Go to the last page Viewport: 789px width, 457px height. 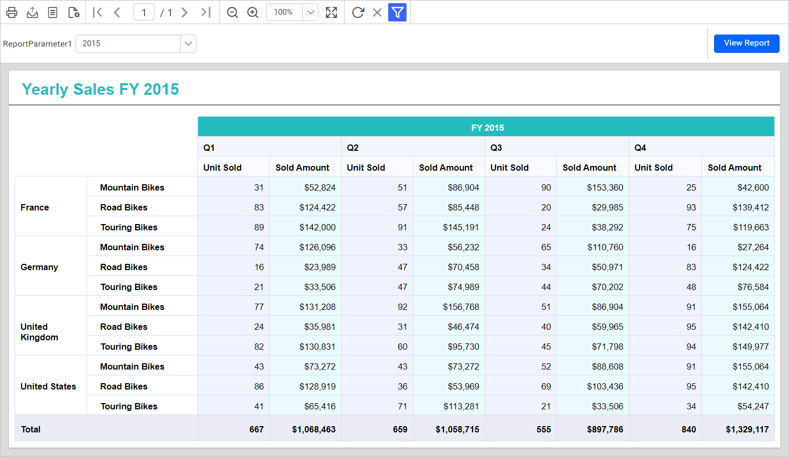pos(205,13)
